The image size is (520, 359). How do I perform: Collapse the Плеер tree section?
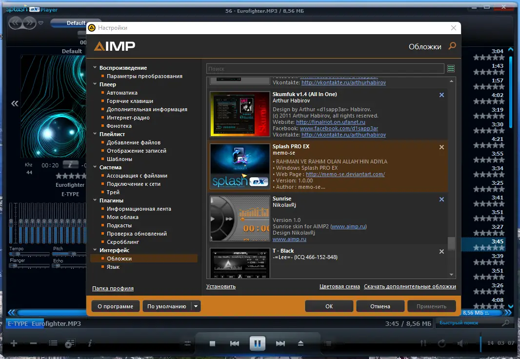click(95, 84)
